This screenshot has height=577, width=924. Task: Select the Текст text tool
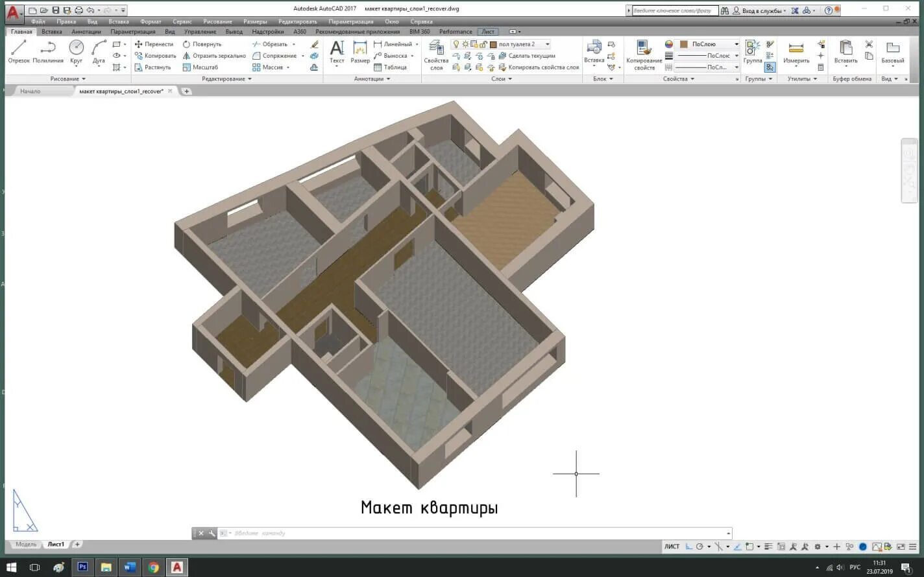(337, 52)
